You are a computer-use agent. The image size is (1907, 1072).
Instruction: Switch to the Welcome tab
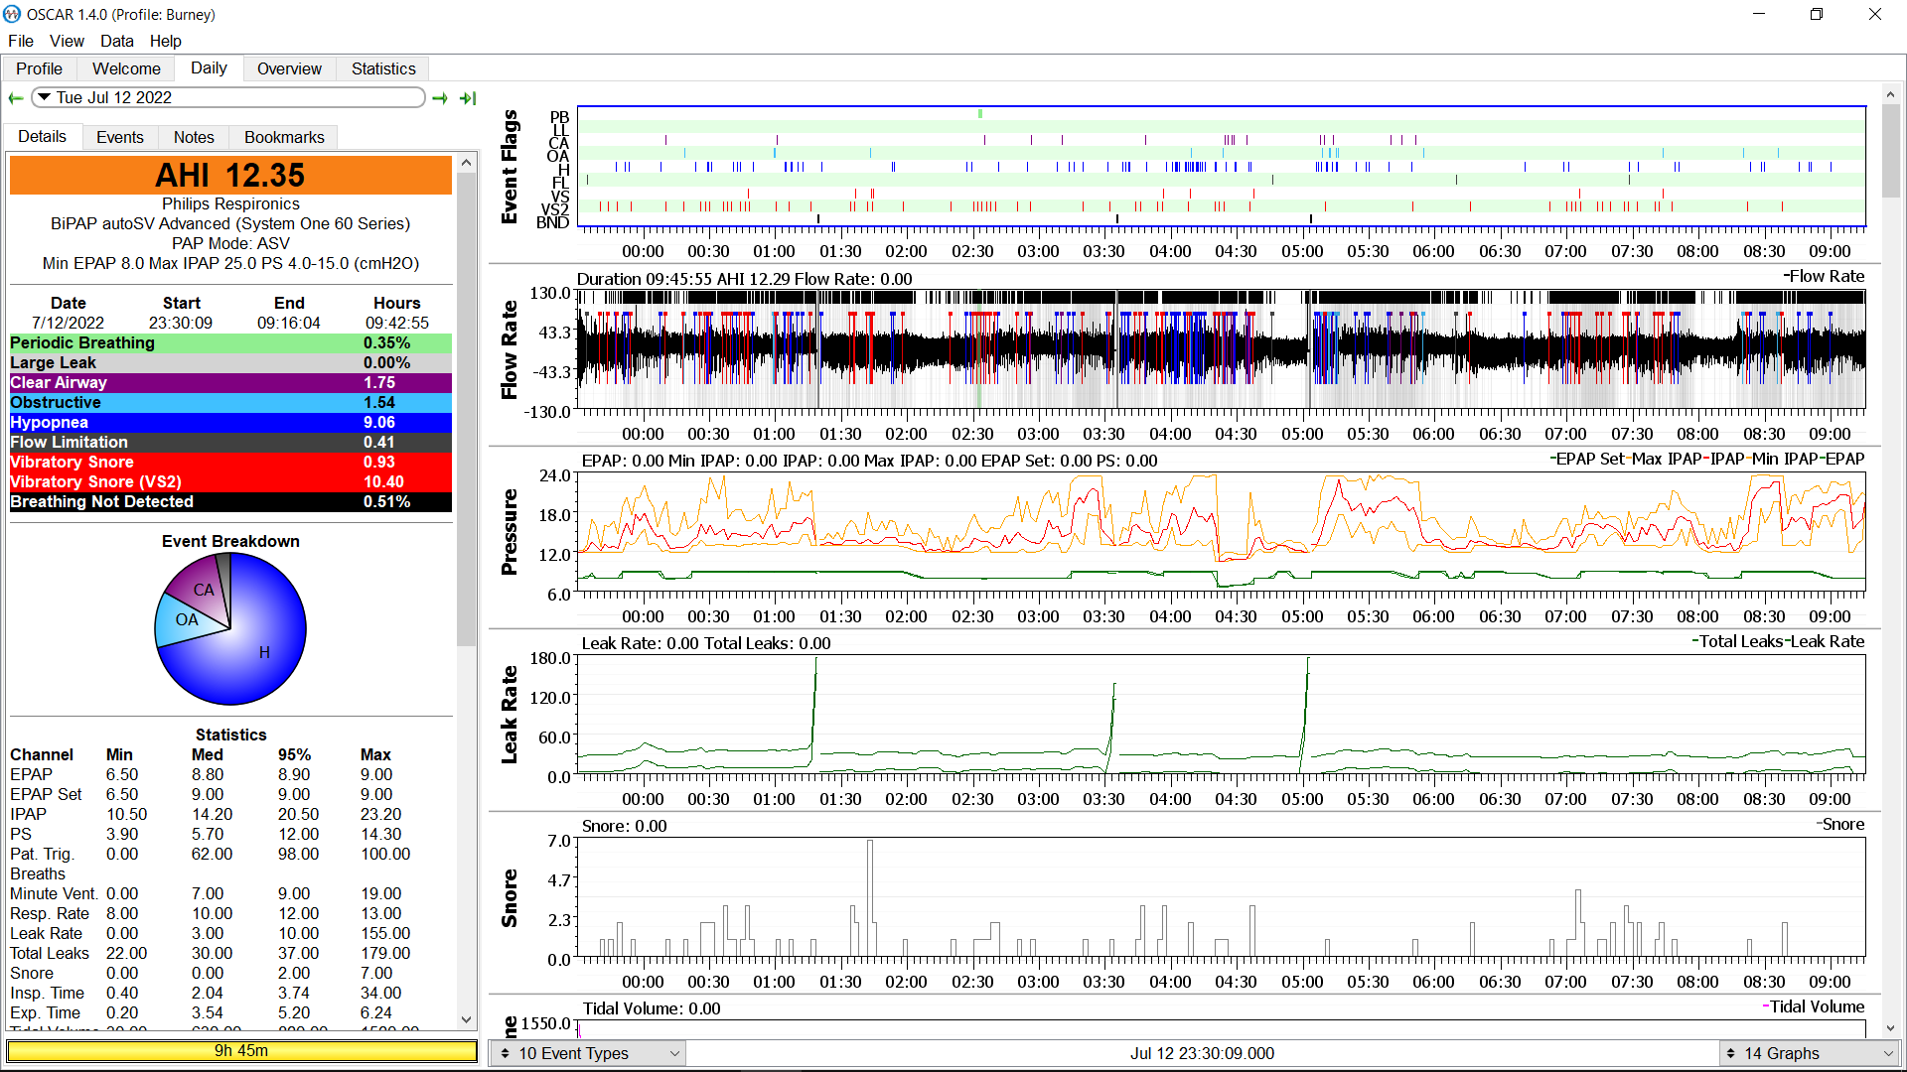point(126,68)
